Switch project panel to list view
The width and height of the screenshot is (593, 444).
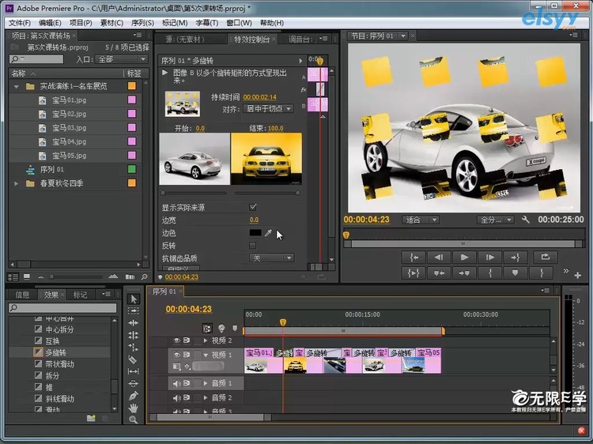click(13, 277)
